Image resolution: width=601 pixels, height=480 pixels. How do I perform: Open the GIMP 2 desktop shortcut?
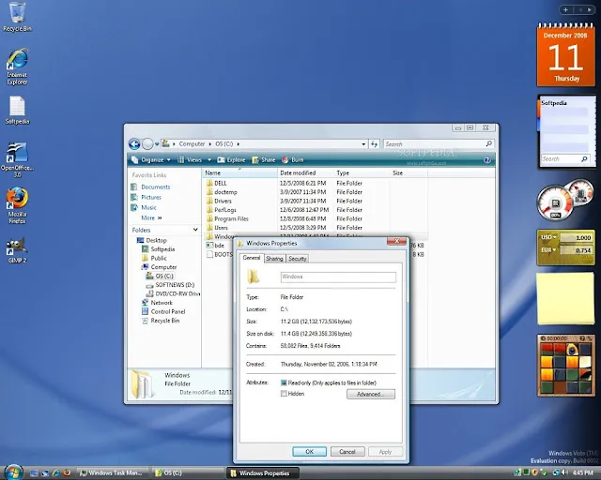[x=17, y=250]
